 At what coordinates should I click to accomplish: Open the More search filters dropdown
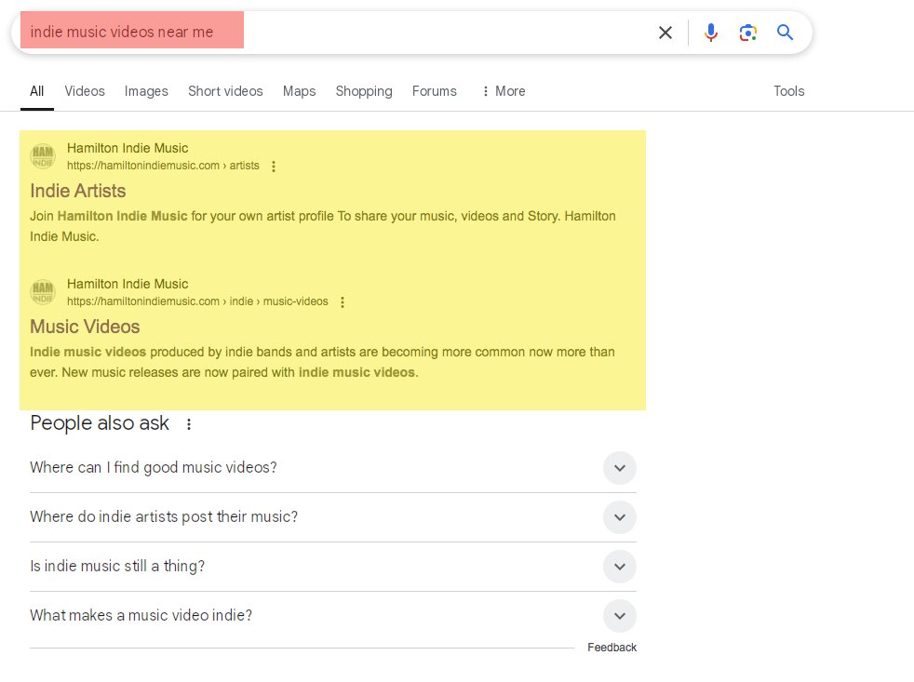(504, 91)
